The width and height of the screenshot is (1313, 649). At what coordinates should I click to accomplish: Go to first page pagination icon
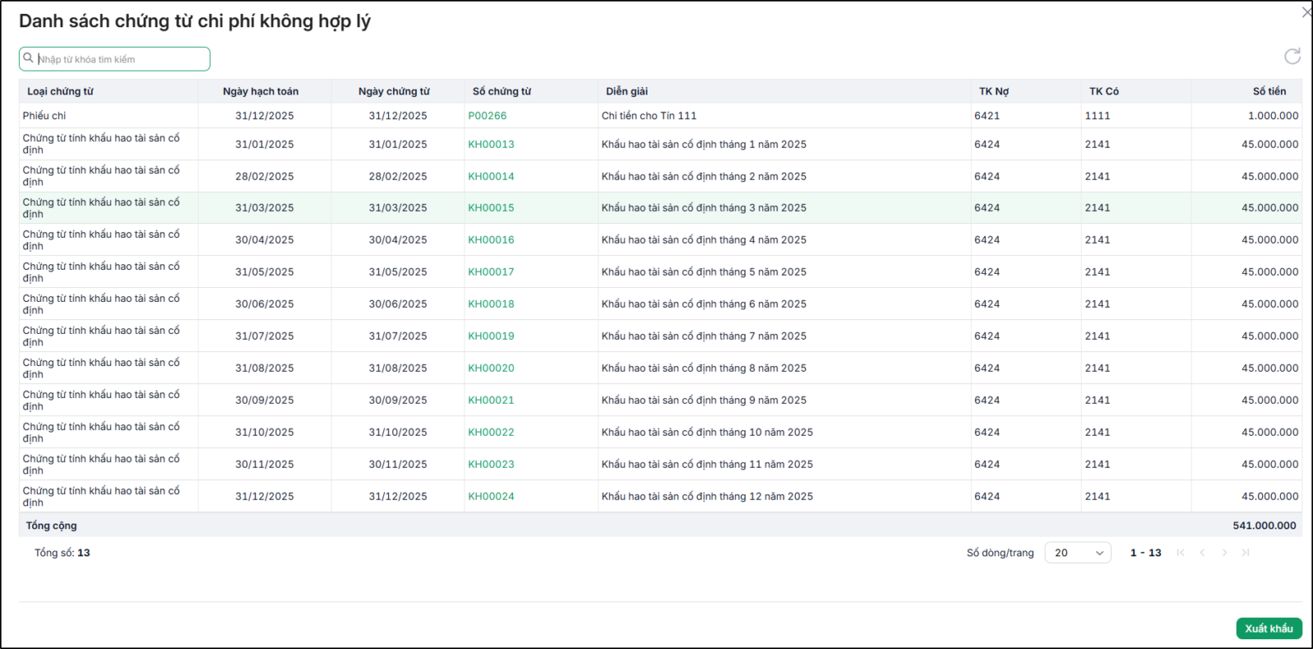coord(1181,553)
